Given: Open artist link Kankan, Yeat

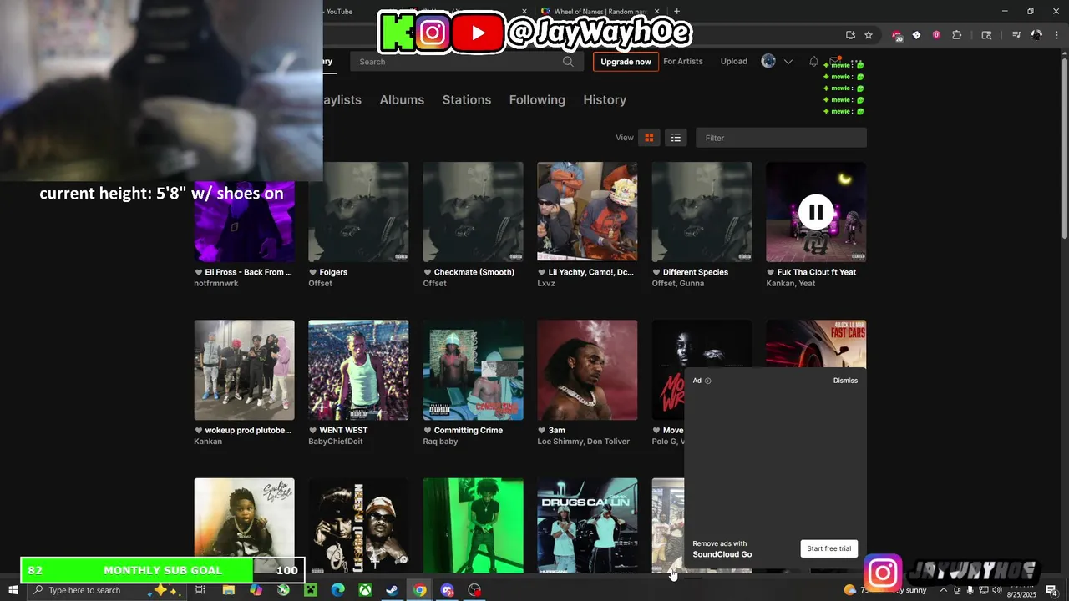Looking at the screenshot, I should pos(790,284).
